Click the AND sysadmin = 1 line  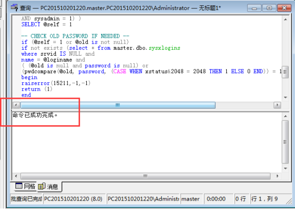pyautogui.click(x=51, y=19)
